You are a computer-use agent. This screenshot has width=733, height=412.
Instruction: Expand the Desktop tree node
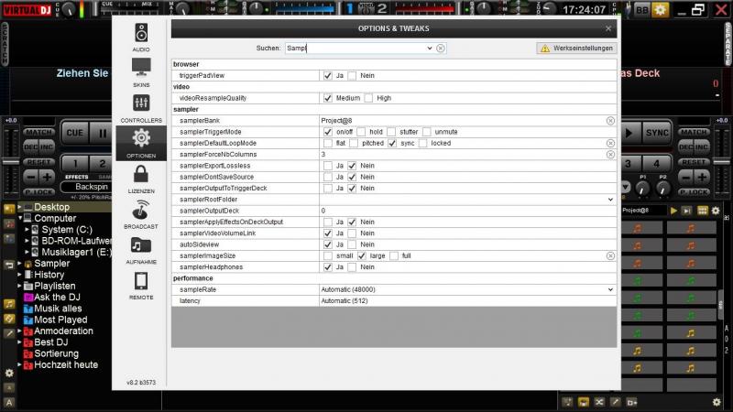click(x=19, y=207)
